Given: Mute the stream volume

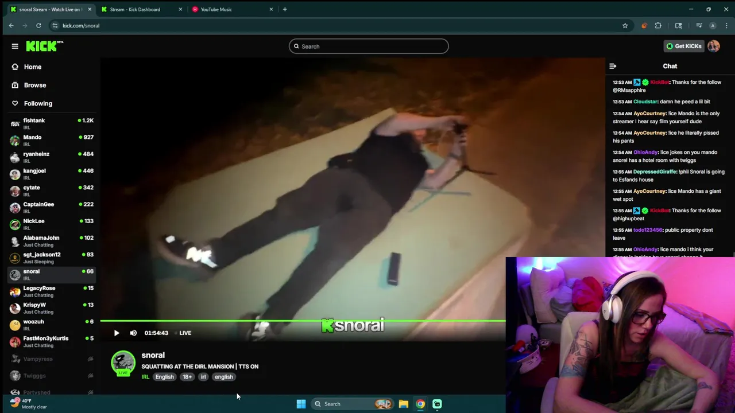Looking at the screenshot, I should (133, 333).
